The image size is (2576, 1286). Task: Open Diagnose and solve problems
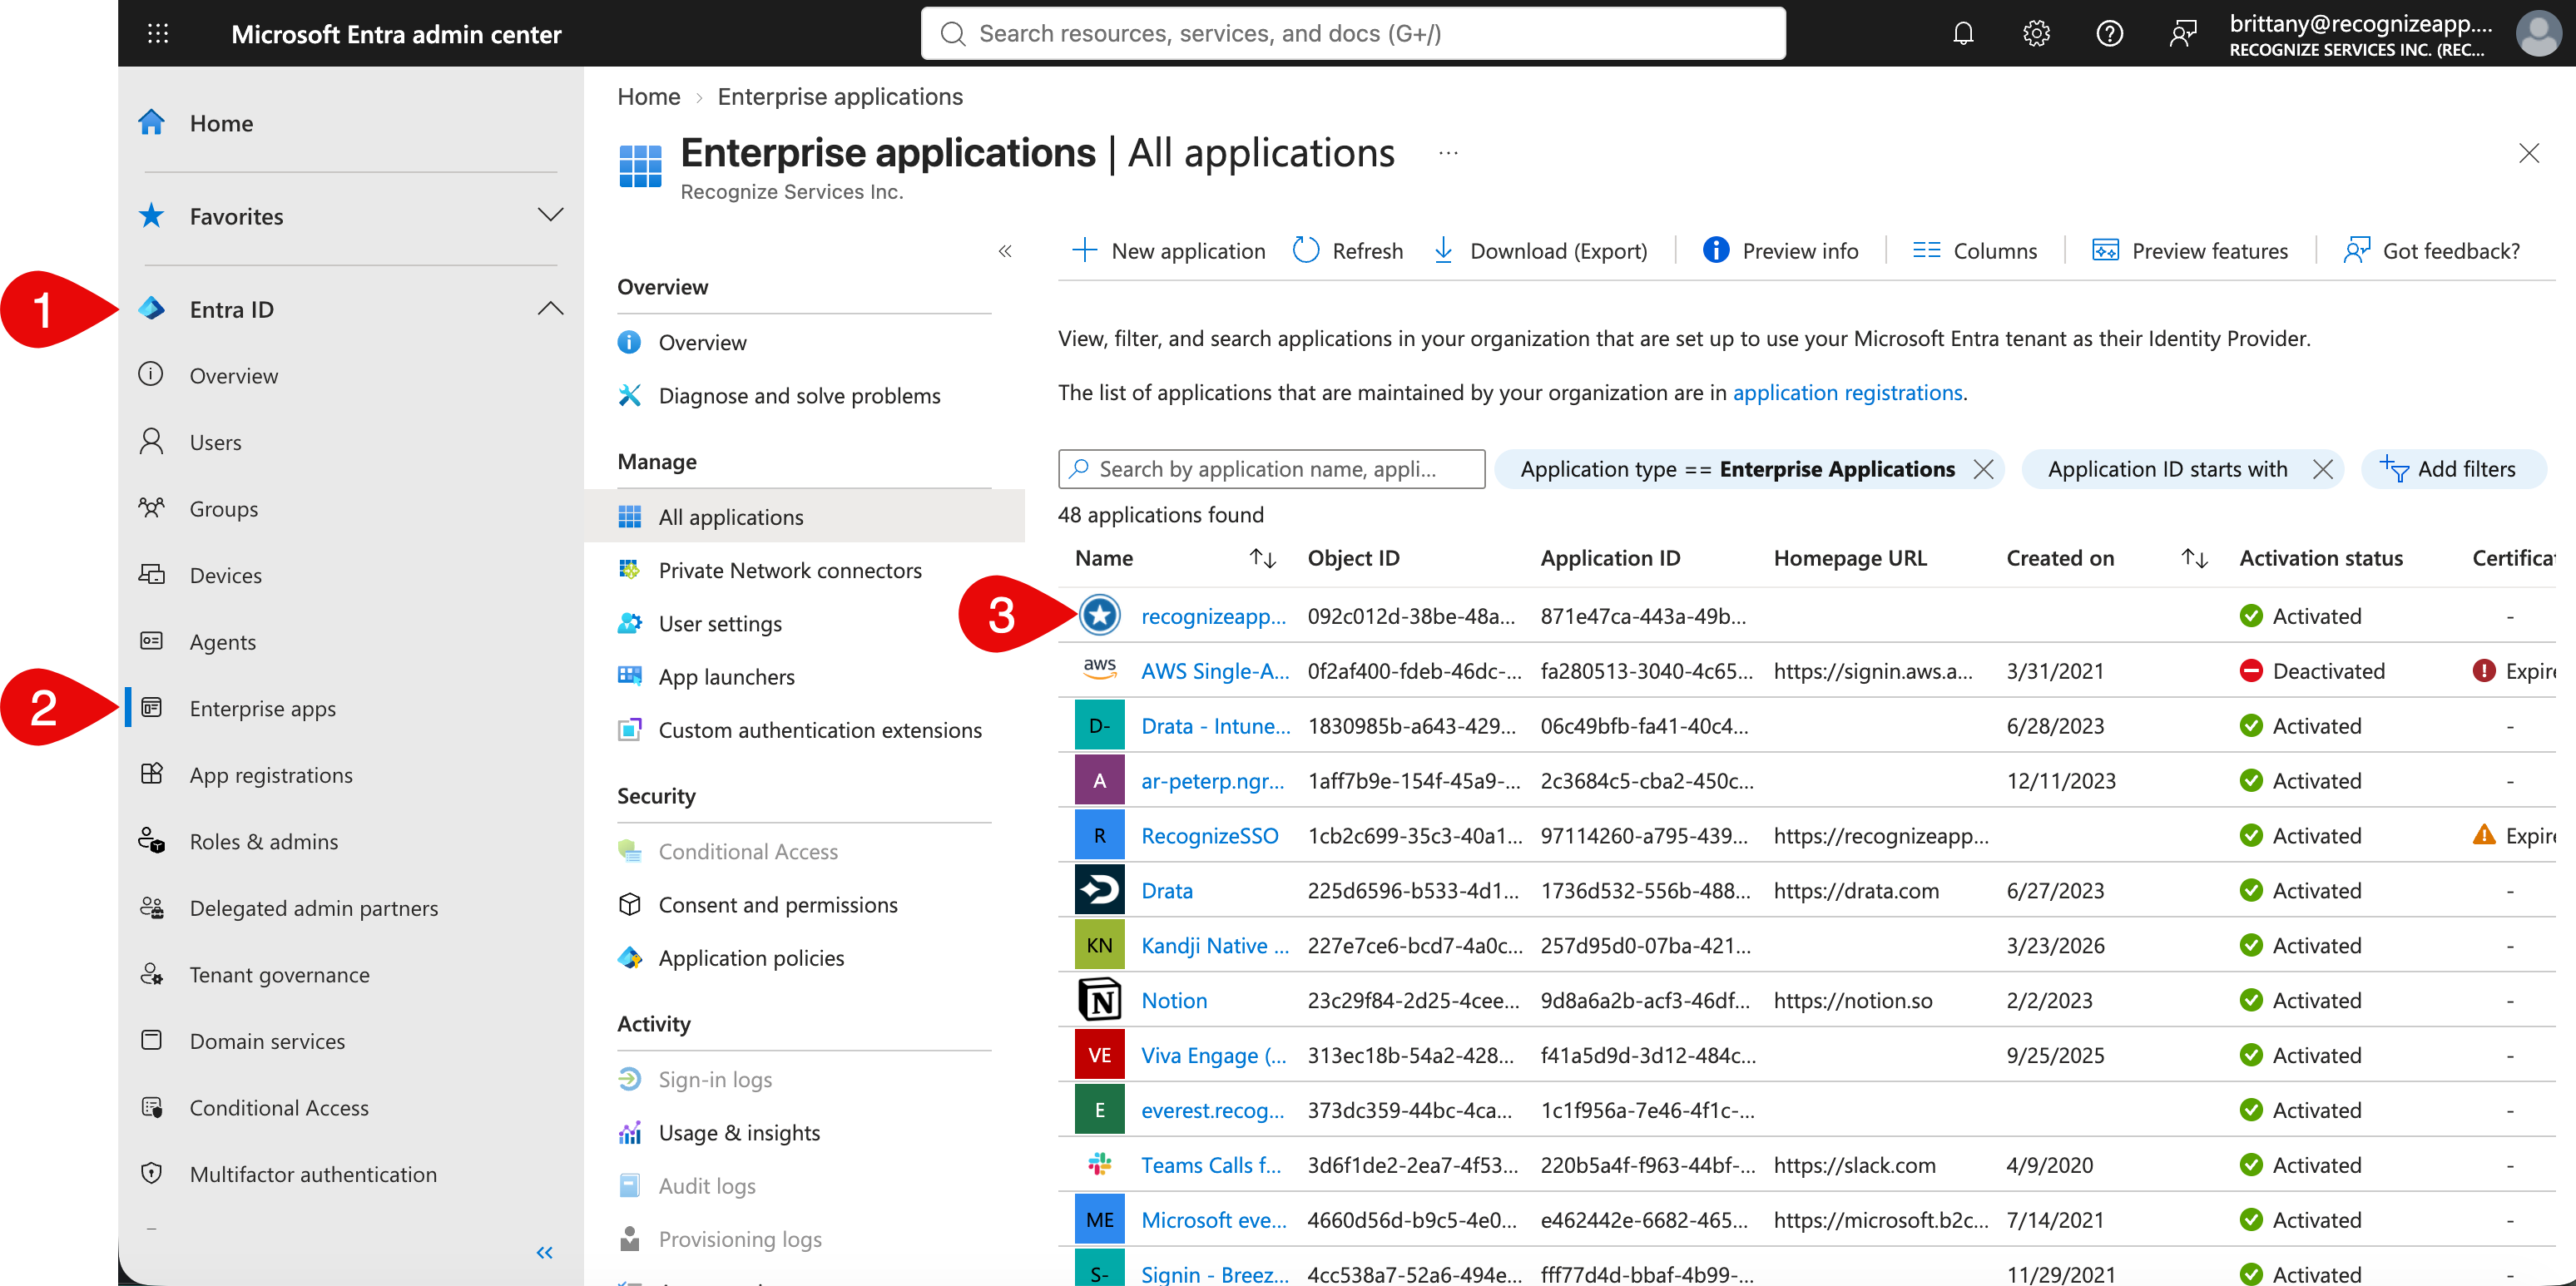point(779,395)
